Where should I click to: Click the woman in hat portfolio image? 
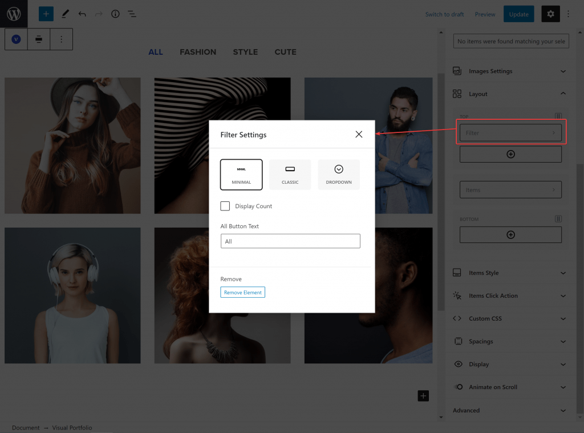pos(72,145)
